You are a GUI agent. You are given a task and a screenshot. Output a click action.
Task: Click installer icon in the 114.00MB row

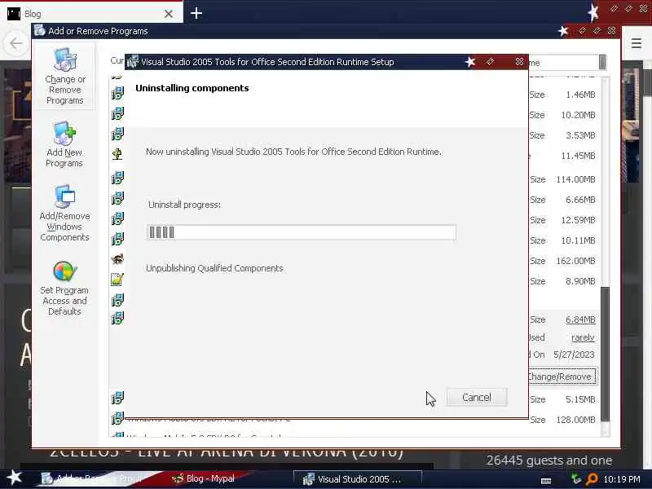117,178
